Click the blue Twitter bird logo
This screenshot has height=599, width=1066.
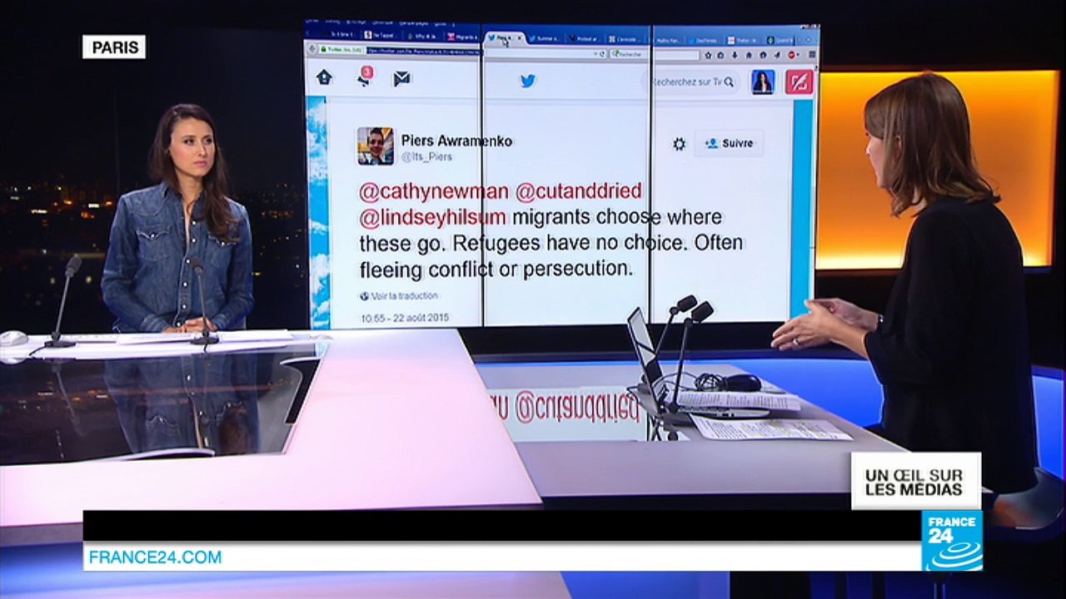528,81
